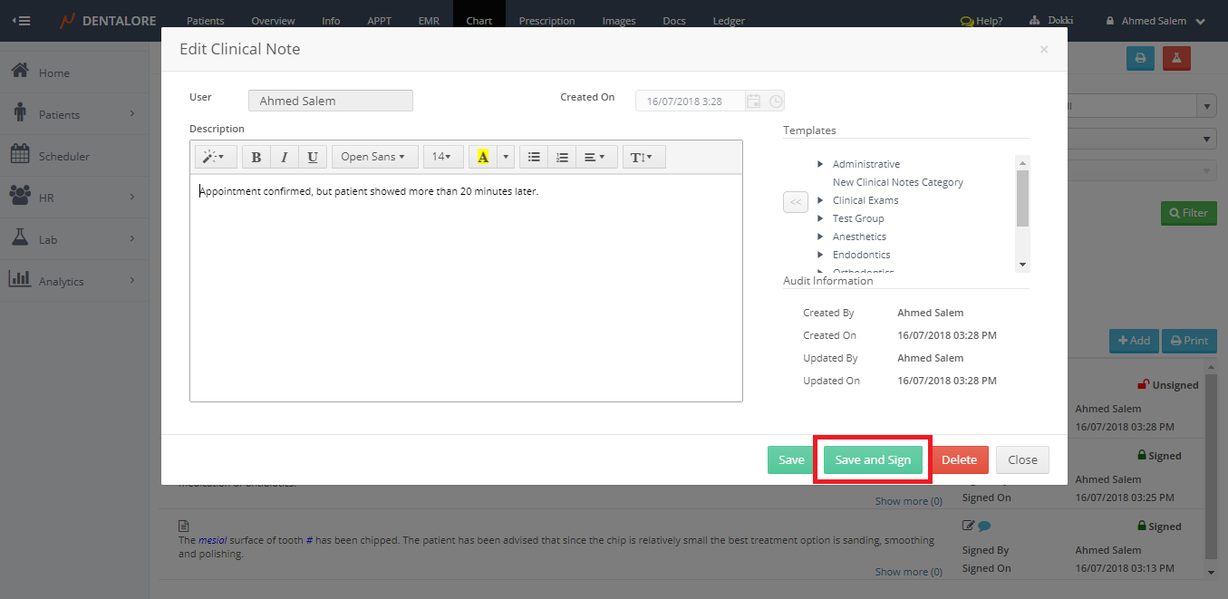Switch to the Prescription tab
1228x599 pixels.
[546, 21]
